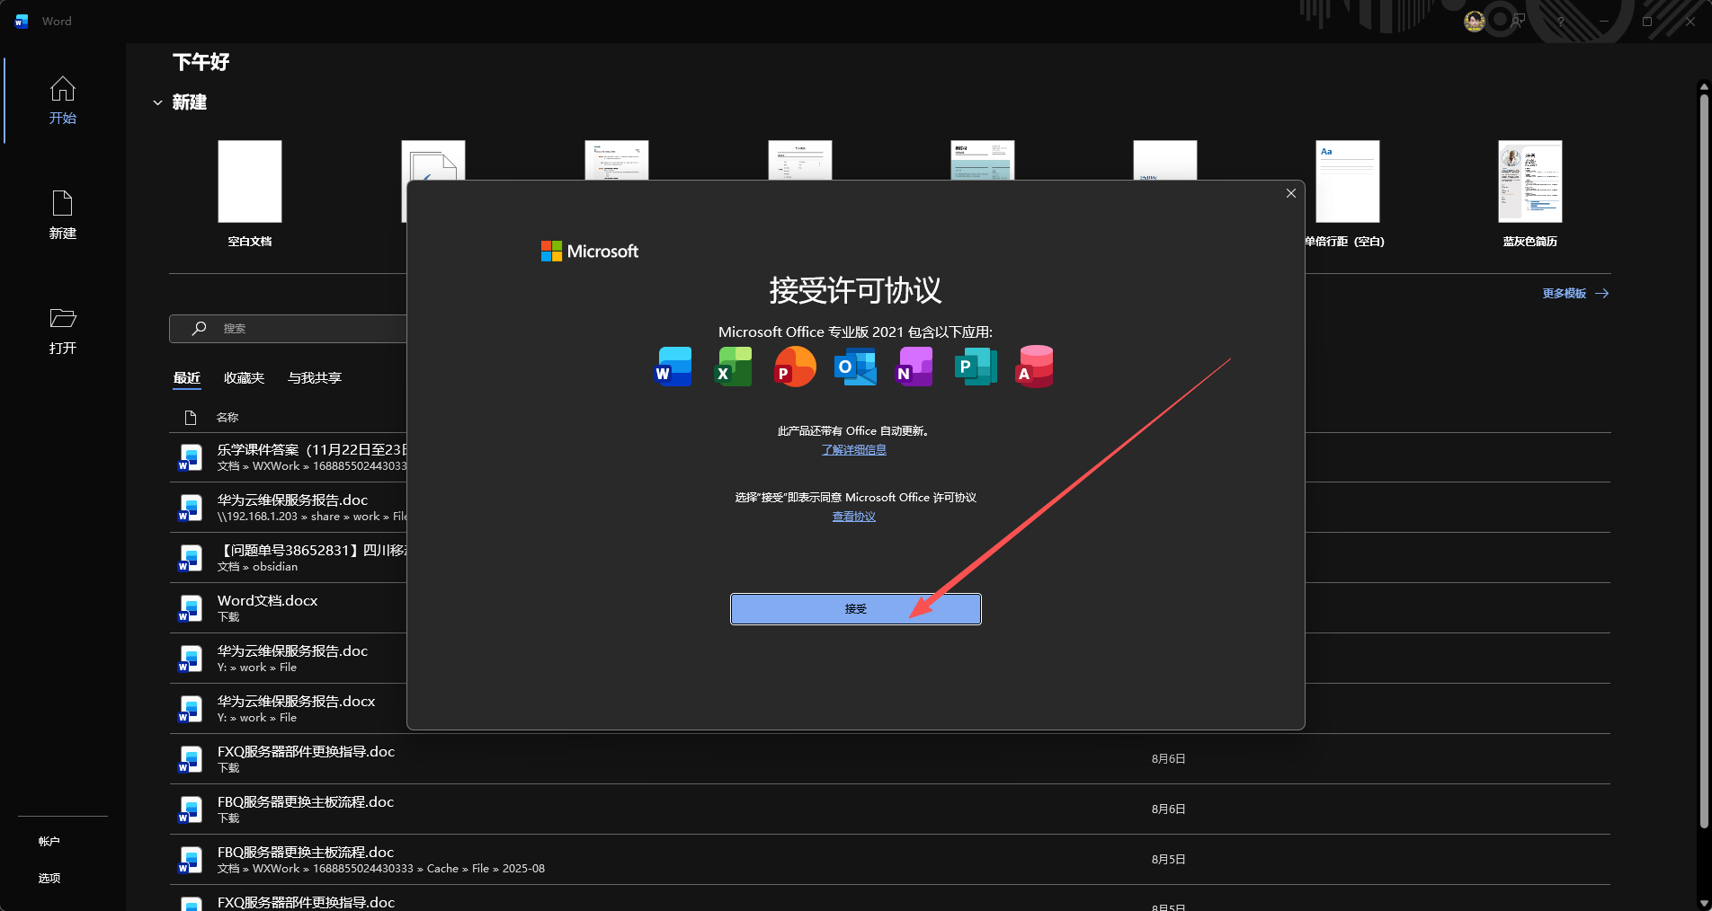
Task: Click the Access icon in the dialog
Action: click(1034, 367)
